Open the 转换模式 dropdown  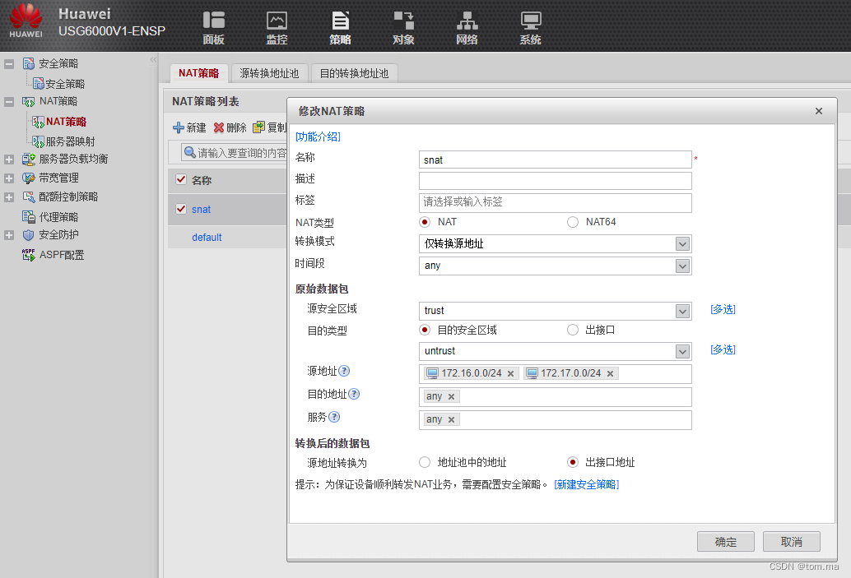(x=683, y=244)
